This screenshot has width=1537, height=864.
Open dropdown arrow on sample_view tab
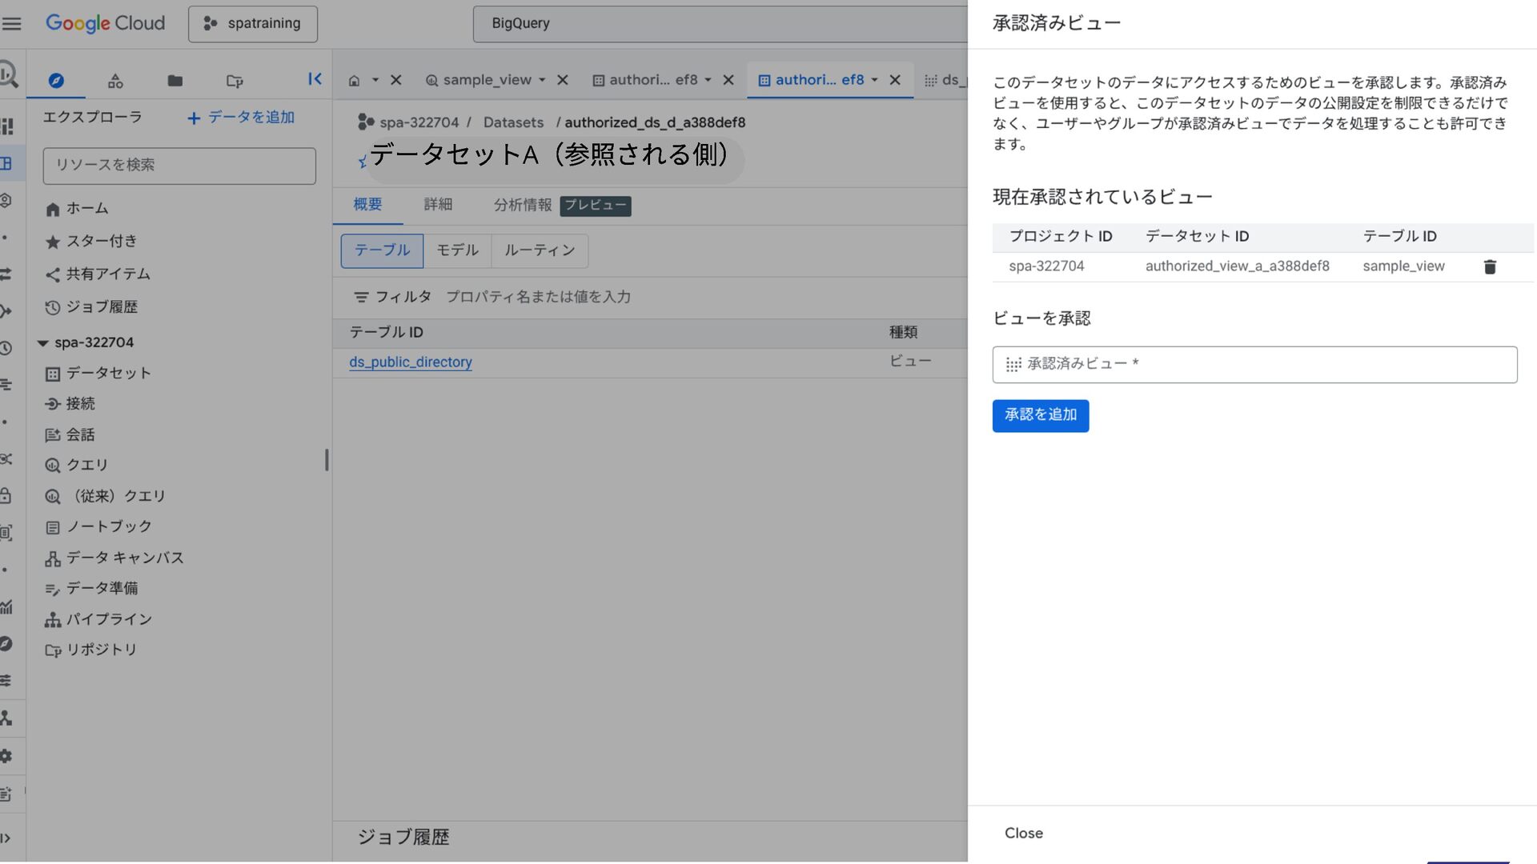542,80
